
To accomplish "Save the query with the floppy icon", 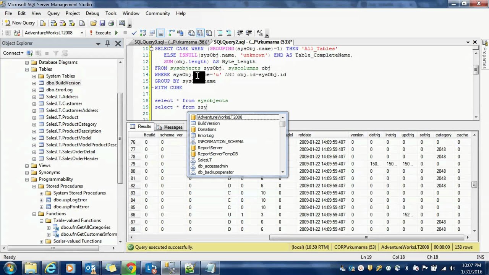I will [x=102, y=23].
